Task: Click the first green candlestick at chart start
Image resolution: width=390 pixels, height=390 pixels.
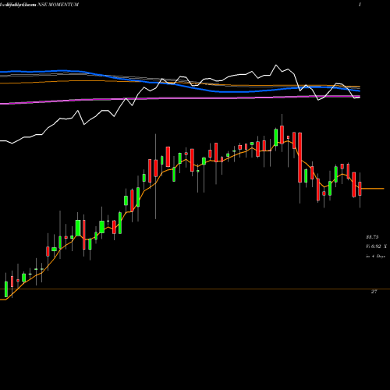Action: (6, 289)
